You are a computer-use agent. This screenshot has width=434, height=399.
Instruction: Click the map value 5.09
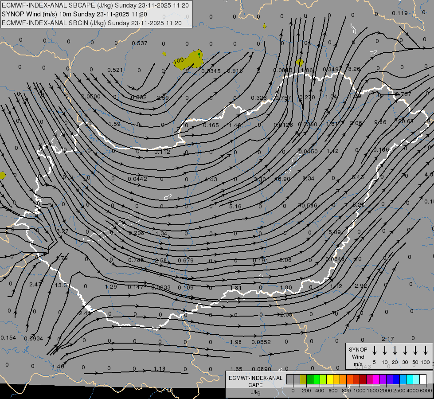click(334, 232)
